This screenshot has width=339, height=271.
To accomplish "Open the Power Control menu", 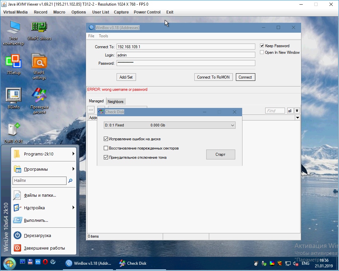I will 147,12.
